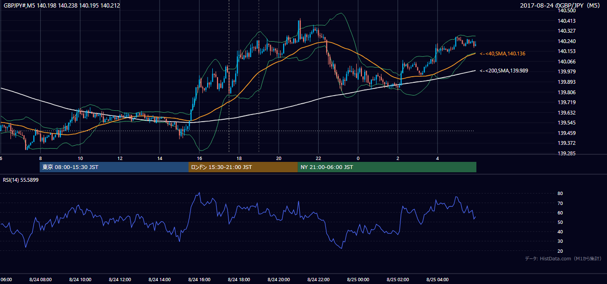Click the 140.327 price axis value
Viewport: 607px width, 284px height.
(x=568, y=31)
